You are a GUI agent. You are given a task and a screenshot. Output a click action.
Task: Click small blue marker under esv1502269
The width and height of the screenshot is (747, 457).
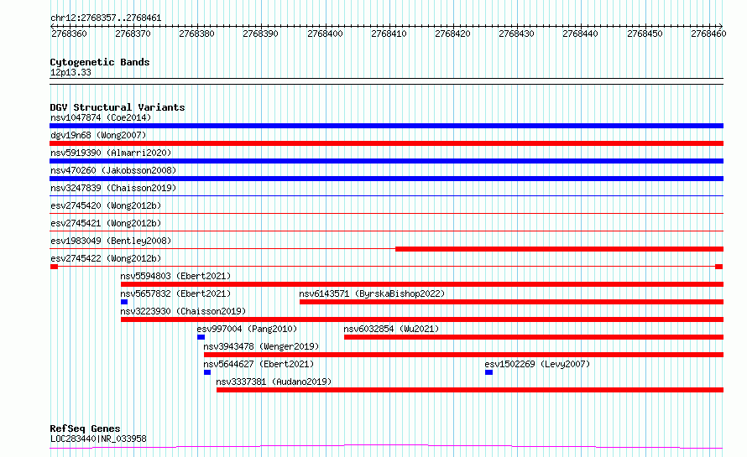(488, 372)
